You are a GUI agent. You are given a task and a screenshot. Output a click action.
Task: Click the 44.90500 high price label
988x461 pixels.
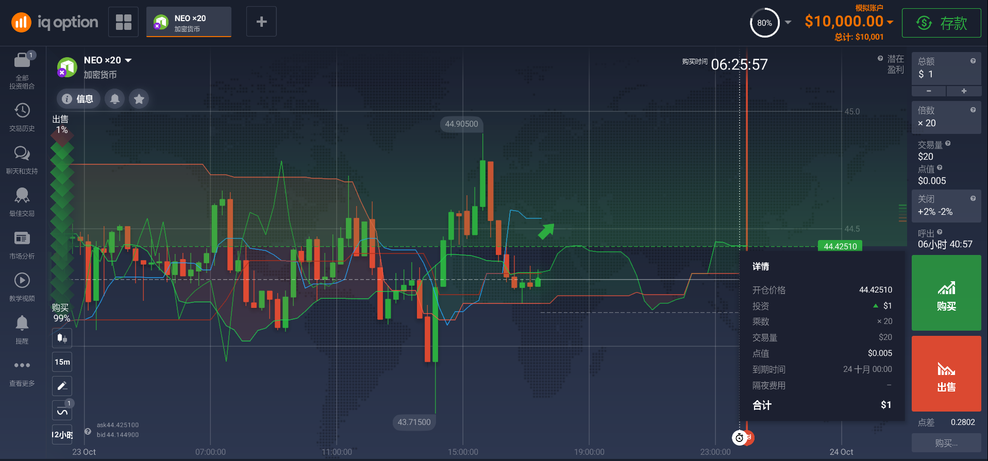click(461, 124)
